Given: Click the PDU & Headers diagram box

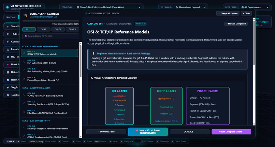Looking at the screenshot, I should click(x=208, y=106).
